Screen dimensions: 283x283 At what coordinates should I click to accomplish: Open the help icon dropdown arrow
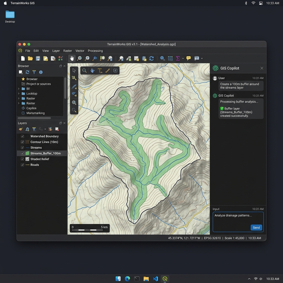[202, 59]
